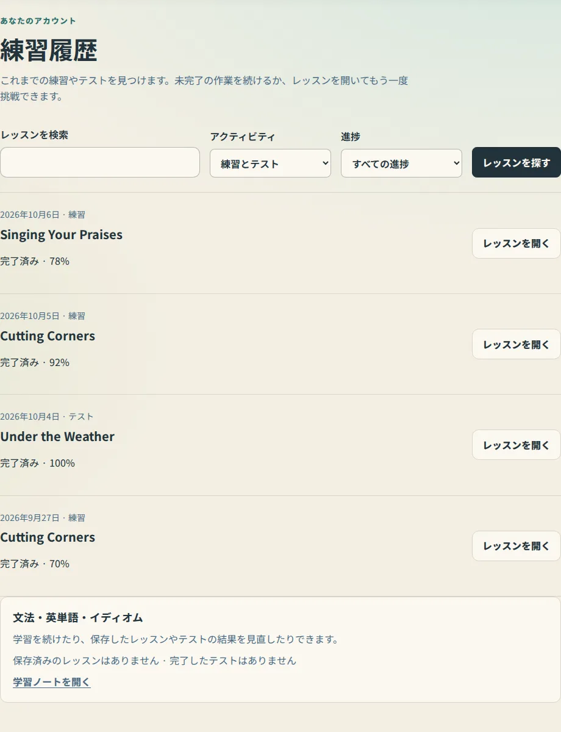Click the 完了済み・78% status text
561x732 pixels.
click(35, 261)
